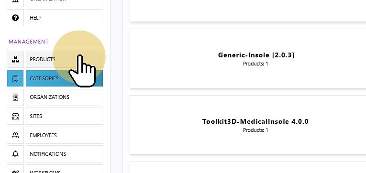Open the Sites menu entry

tap(65, 116)
